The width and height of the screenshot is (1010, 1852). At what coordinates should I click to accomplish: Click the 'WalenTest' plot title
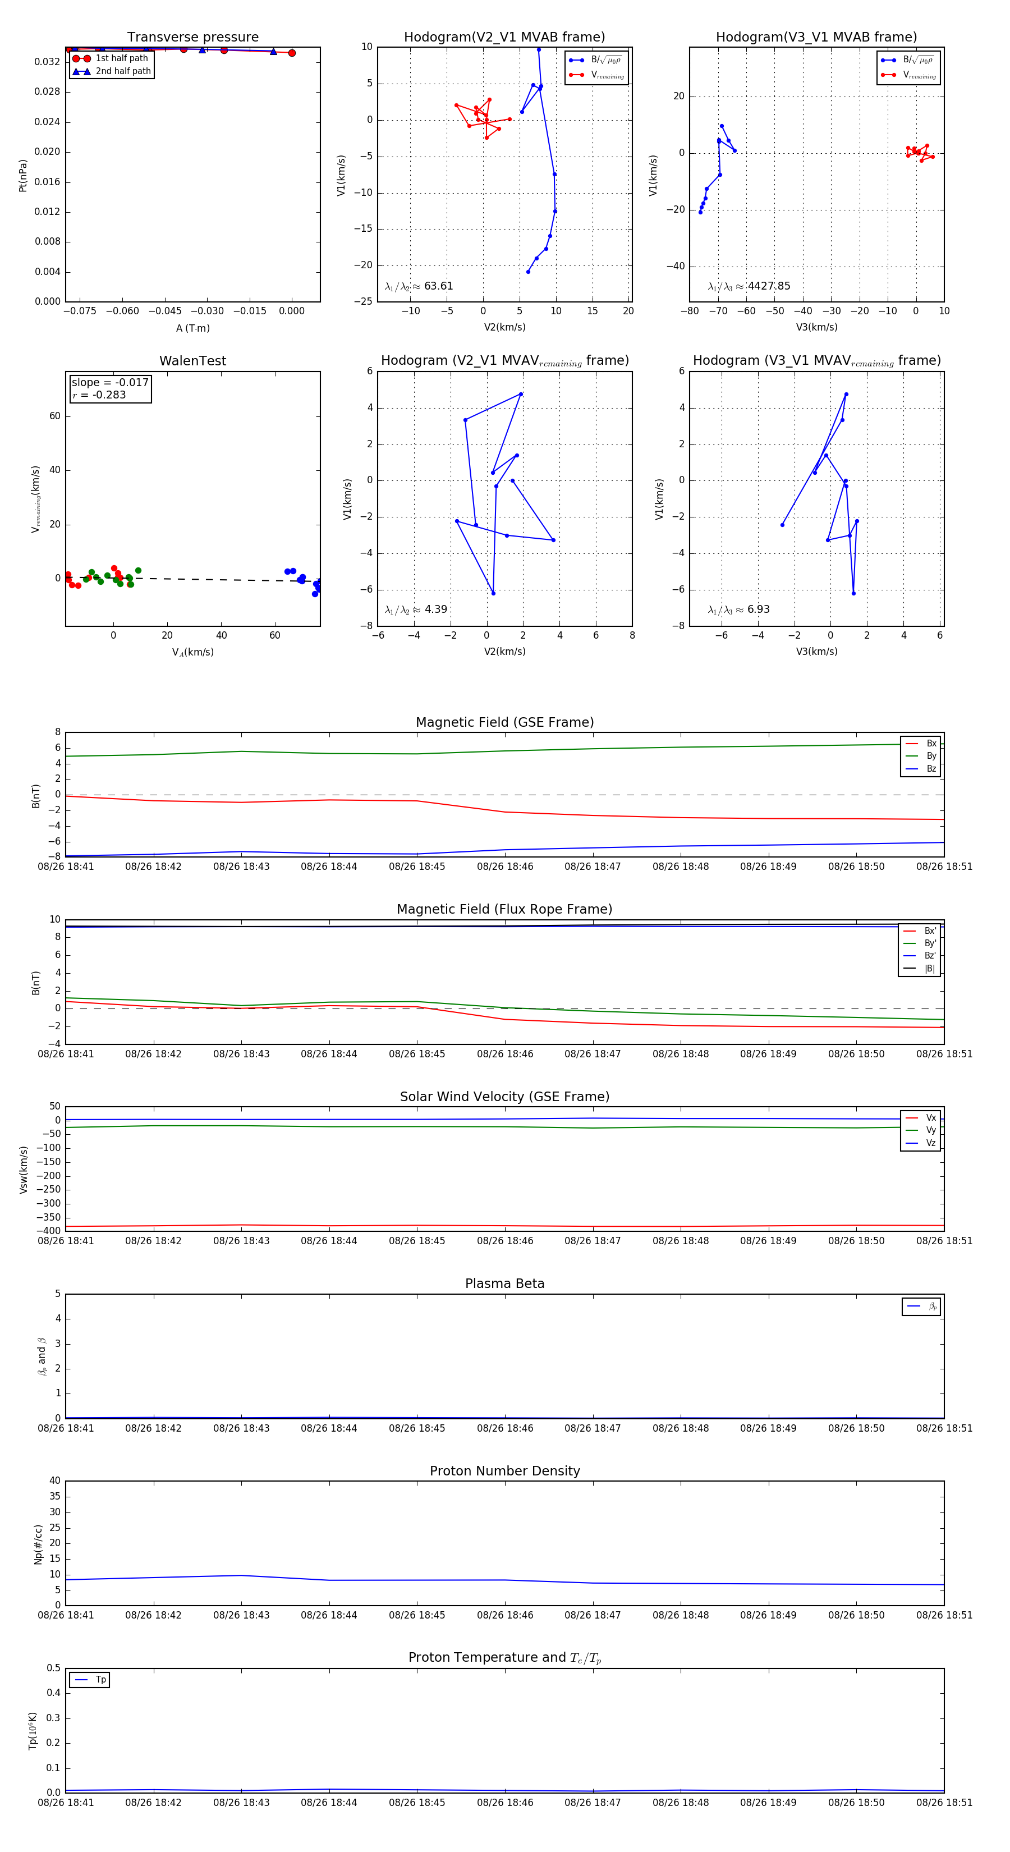point(192,361)
